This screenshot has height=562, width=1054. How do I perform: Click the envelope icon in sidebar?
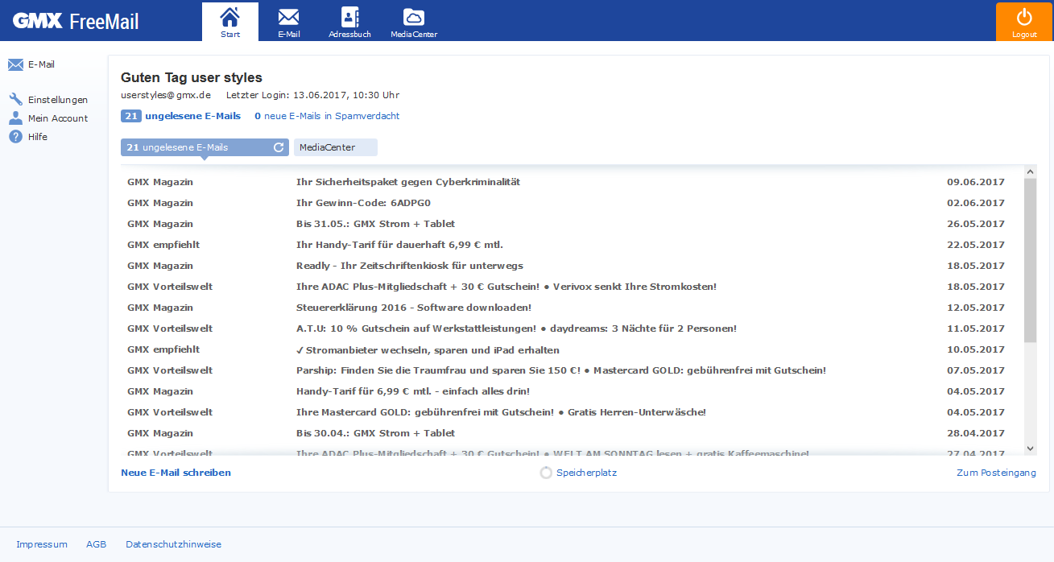point(15,65)
